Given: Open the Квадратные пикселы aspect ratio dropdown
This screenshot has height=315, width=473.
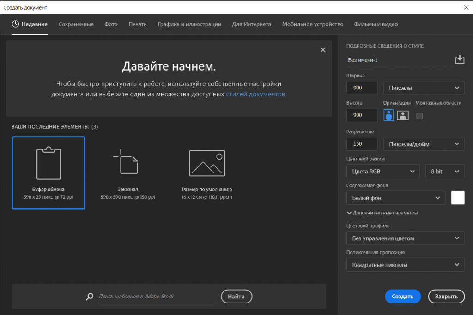Looking at the screenshot, I should (x=405, y=265).
